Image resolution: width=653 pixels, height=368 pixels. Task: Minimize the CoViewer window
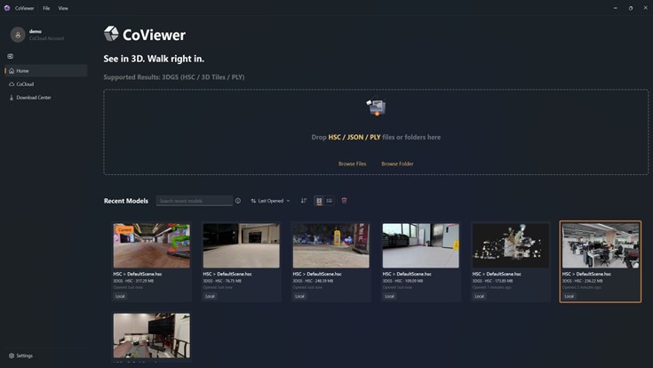(x=615, y=8)
